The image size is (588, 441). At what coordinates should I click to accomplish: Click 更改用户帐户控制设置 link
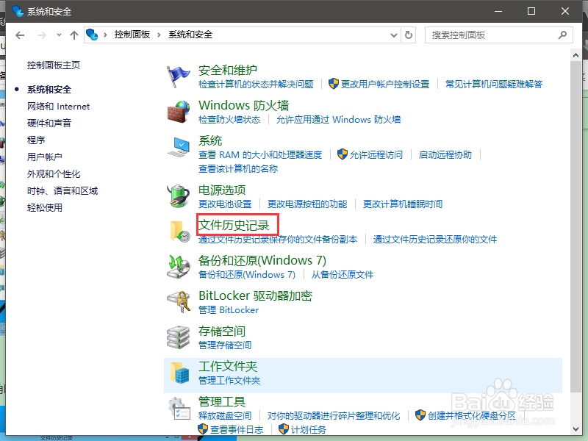[x=385, y=84]
